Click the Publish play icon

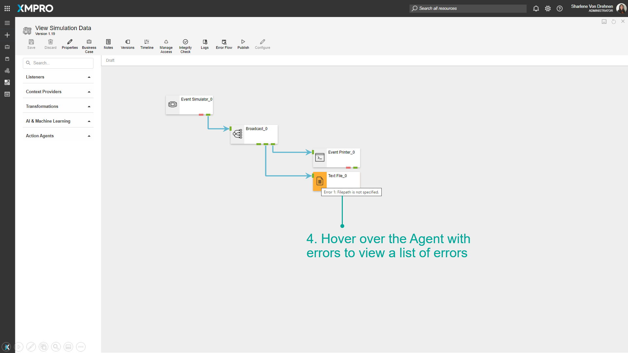point(243,42)
